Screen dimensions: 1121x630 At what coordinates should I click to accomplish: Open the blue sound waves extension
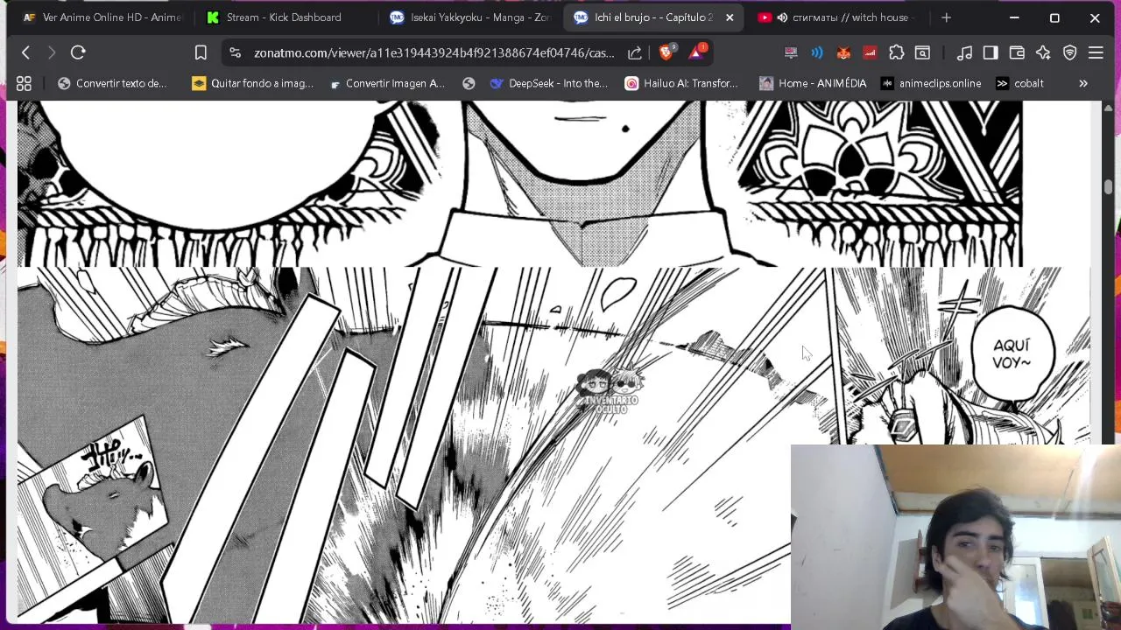[x=817, y=52]
